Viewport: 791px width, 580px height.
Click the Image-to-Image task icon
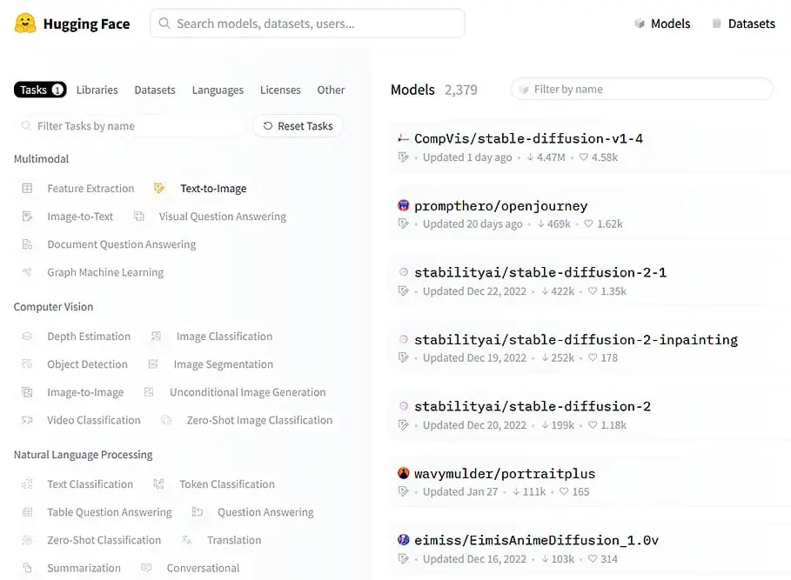[27, 392]
